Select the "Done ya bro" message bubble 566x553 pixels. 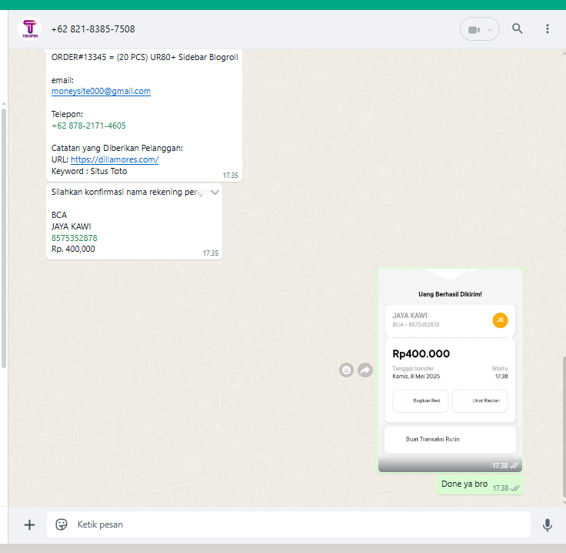pos(464,484)
